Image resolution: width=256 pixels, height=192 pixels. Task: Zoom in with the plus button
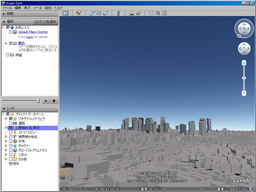pos(244,63)
